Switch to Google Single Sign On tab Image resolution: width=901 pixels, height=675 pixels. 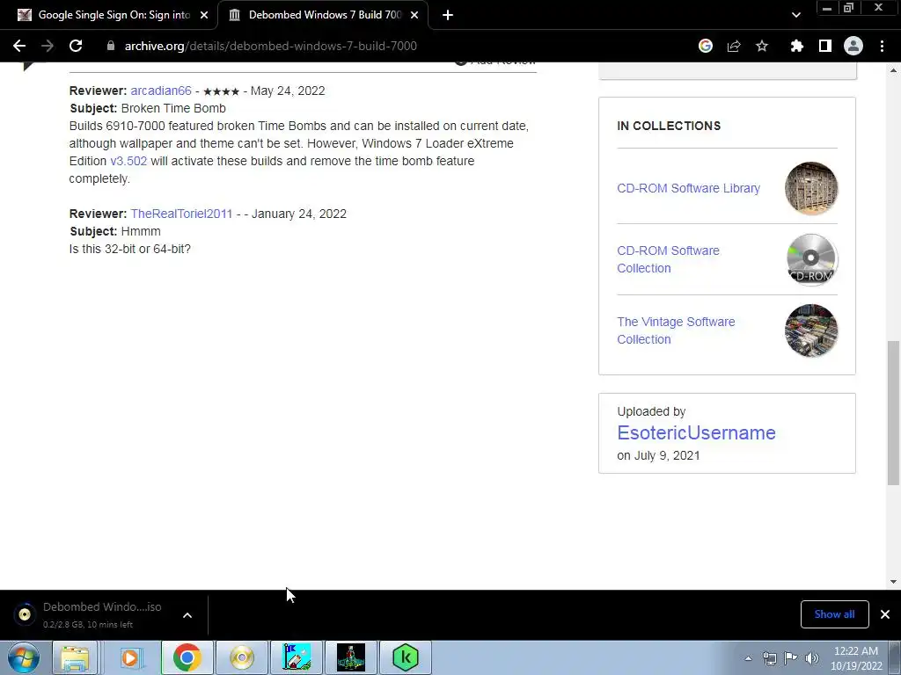(108, 15)
